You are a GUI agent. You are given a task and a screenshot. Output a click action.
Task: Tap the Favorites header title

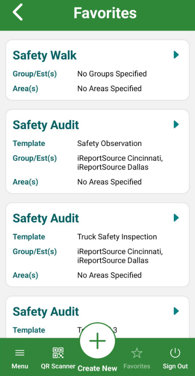click(105, 13)
